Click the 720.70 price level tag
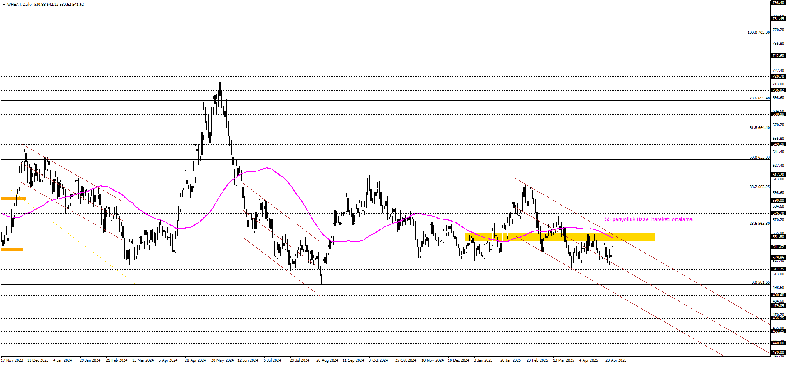The height and width of the screenshot is (365, 787). (x=778, y=76)
